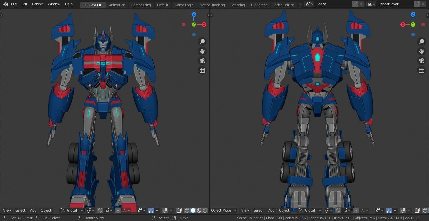Select wireframe shading in left viewport
Screen dimensions: 429x221
187,210
